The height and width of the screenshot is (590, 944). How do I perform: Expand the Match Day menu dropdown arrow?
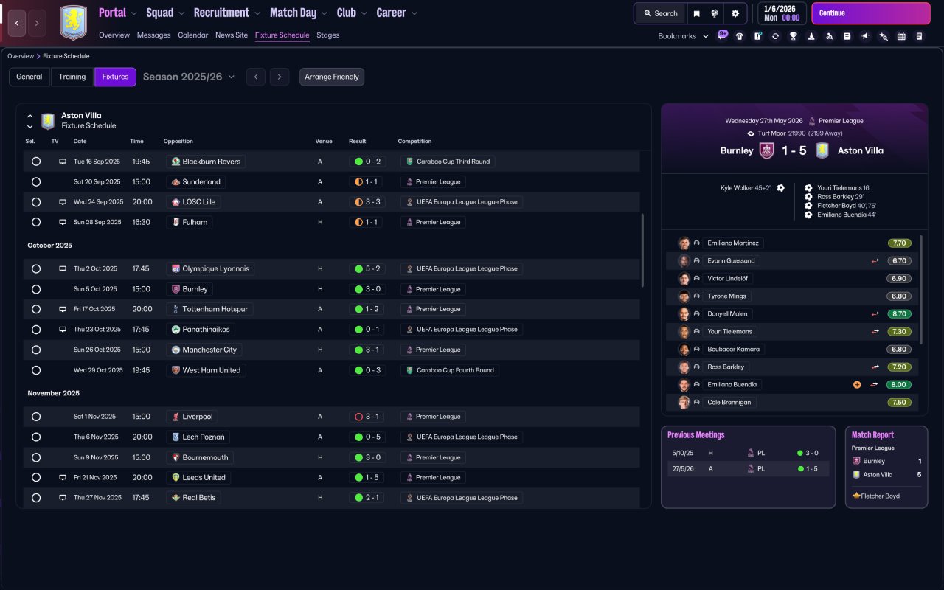point(324,13)
